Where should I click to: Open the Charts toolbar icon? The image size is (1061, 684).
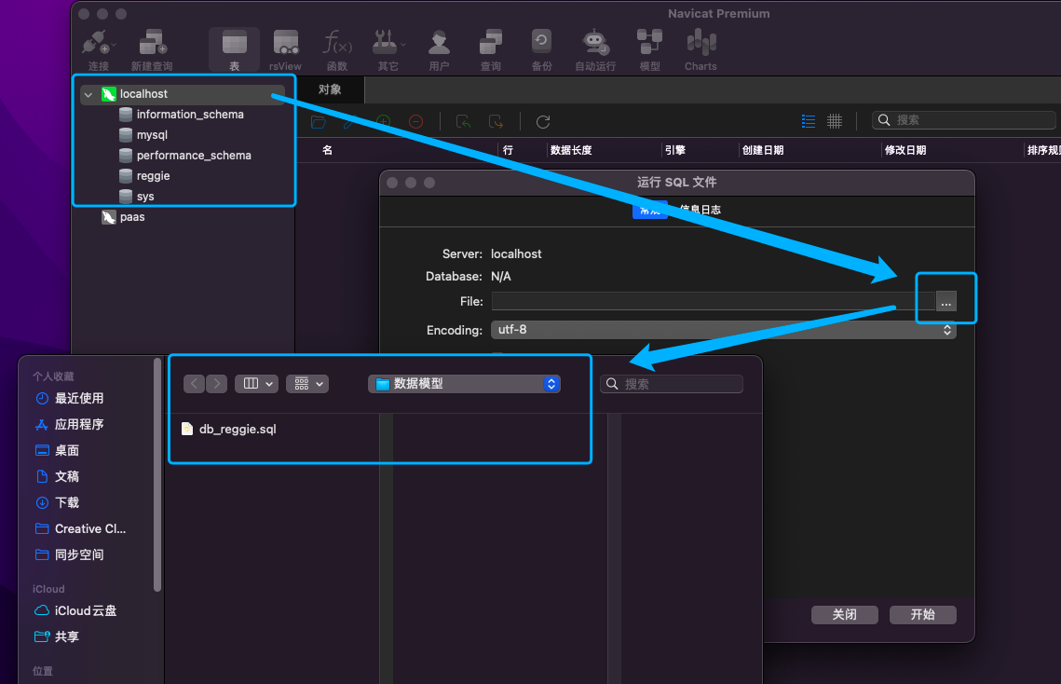pyautogui.click(x=701, y=49)
